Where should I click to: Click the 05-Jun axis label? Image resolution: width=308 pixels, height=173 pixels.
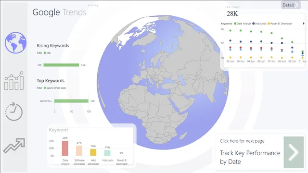pyautogui.click(x=230, y=62)
